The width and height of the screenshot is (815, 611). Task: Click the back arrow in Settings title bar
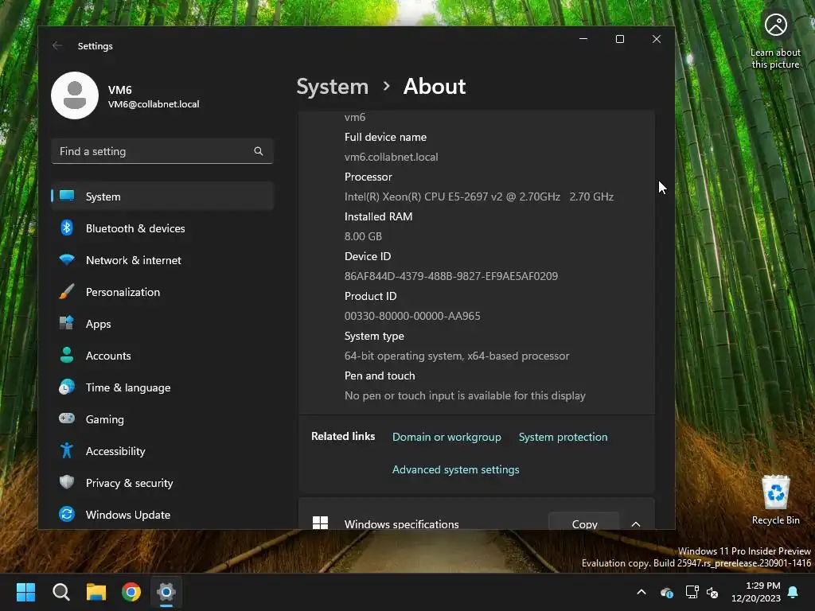pyautogui.click(x=57, y=45)
